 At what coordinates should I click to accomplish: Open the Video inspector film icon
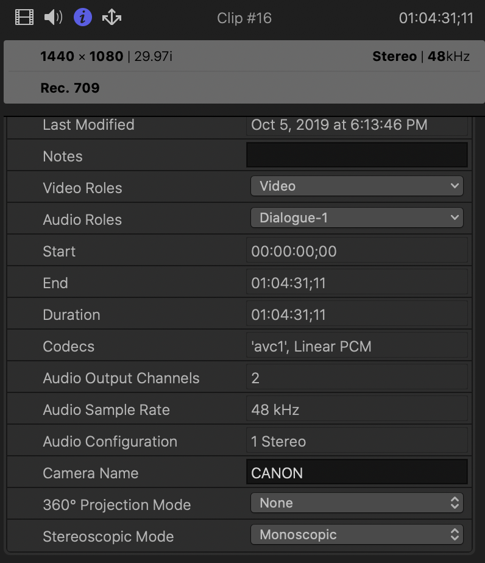click(24, 18)
